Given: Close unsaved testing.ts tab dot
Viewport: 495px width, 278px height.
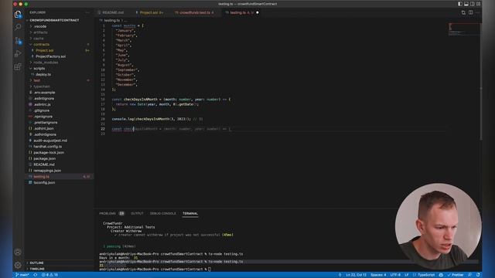Looking at the screenshot, I should coord(258,12).
